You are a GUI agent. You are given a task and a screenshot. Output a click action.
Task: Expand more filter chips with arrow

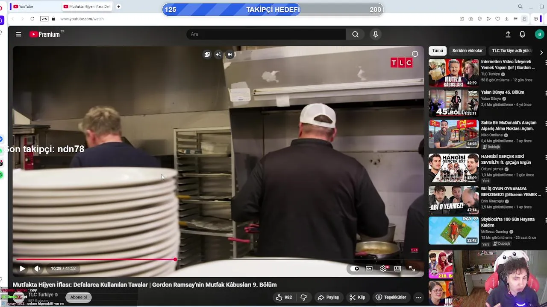[541, 52]
